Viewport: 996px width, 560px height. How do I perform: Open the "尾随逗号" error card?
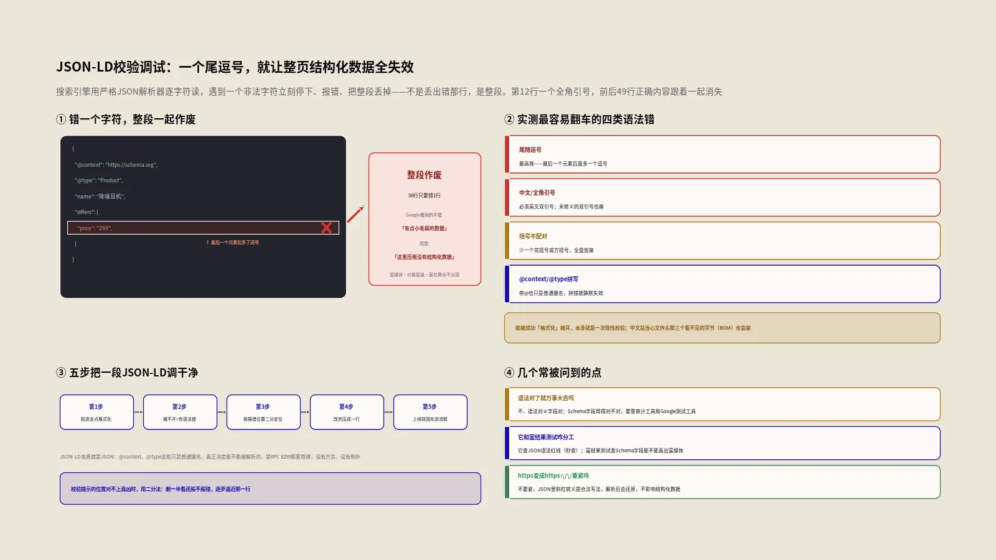[722, 154]
